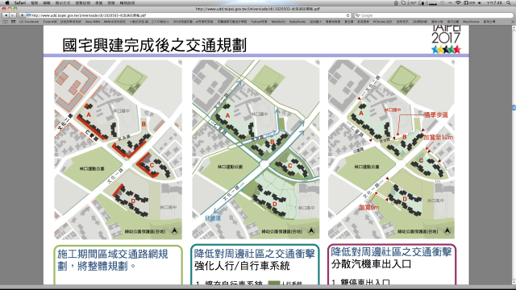Open the 顯示方式 (View) menu
516x290 pixels.
click(63, 2)
